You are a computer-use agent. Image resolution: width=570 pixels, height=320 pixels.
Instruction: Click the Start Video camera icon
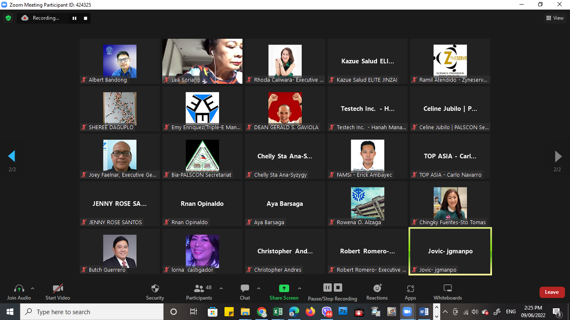tap(58, 288)
